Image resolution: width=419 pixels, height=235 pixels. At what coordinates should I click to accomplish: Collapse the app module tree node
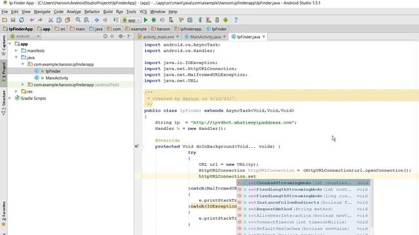tap(10, 44)
